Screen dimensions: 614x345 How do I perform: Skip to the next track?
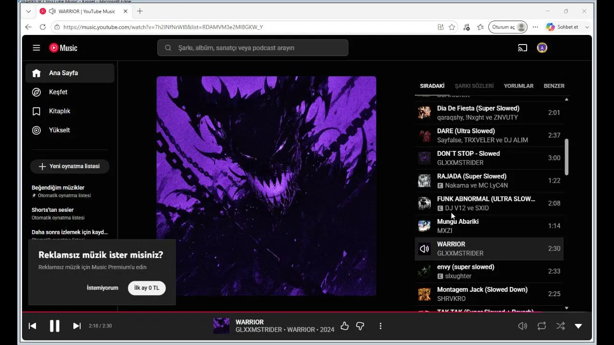click(x=77, y=326)
